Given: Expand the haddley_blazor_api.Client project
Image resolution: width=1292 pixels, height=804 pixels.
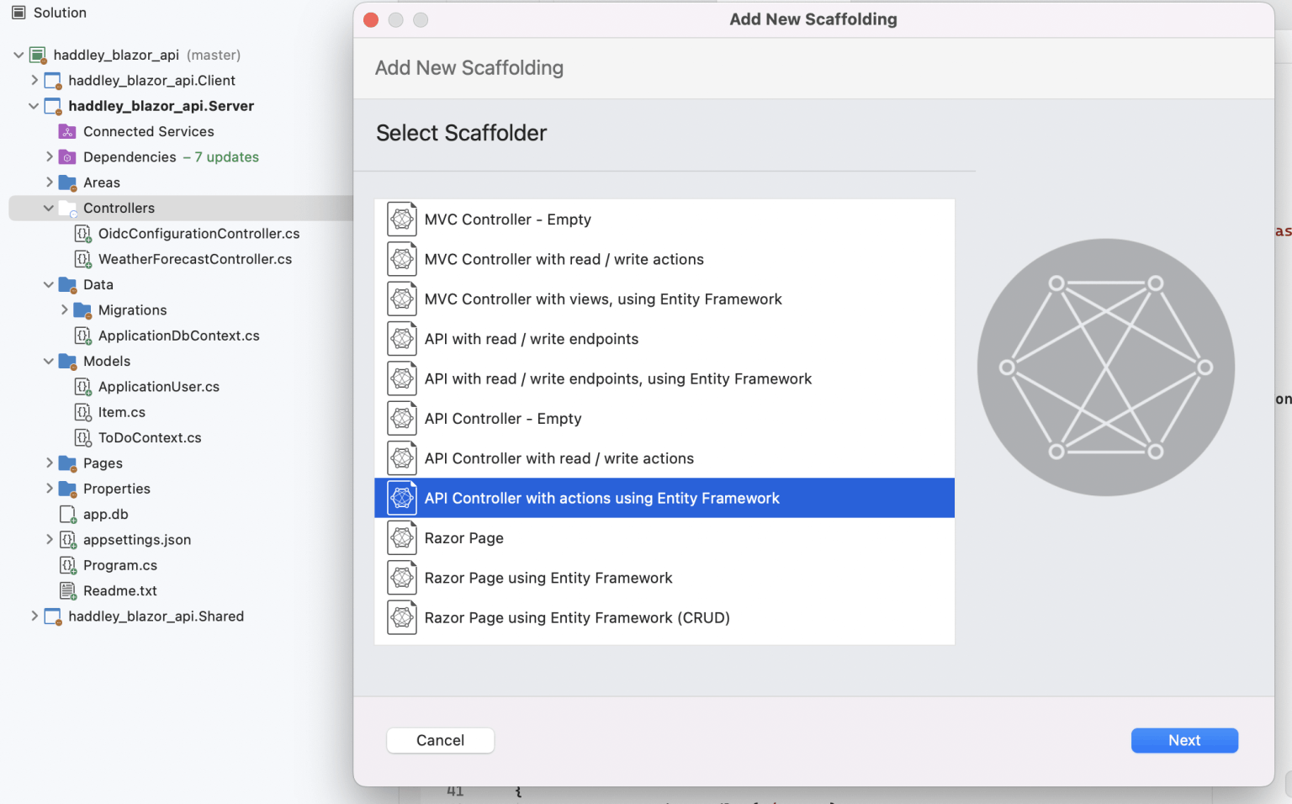Looking at the screenshot, I should [34, 80].
